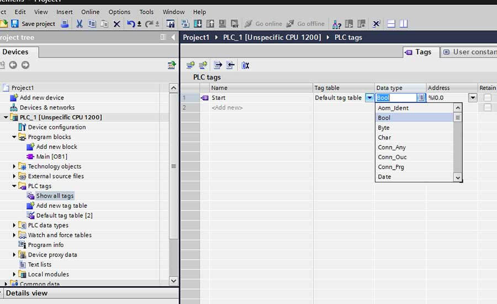Click the Start runtime RT icon
The height and width of the screenshot is (304, 497).
tap(235, 23)
